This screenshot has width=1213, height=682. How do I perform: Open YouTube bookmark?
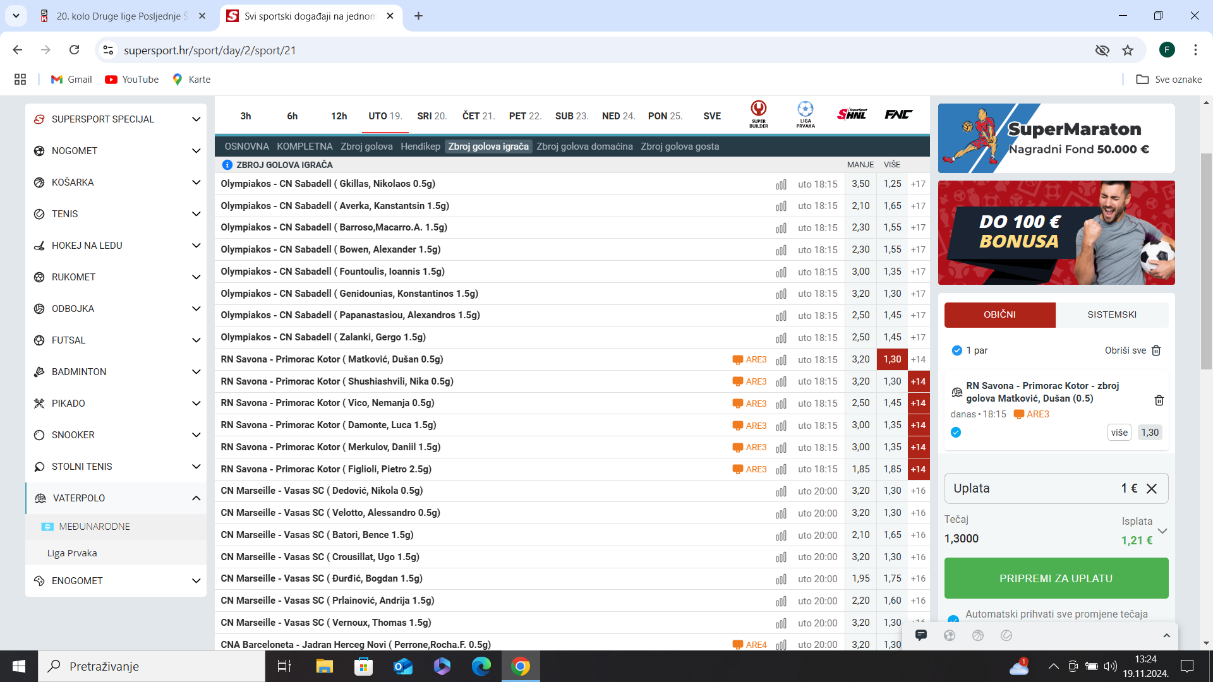[132, 80]
